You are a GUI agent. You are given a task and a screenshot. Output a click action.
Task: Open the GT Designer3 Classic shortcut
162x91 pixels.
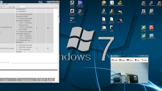144,37
